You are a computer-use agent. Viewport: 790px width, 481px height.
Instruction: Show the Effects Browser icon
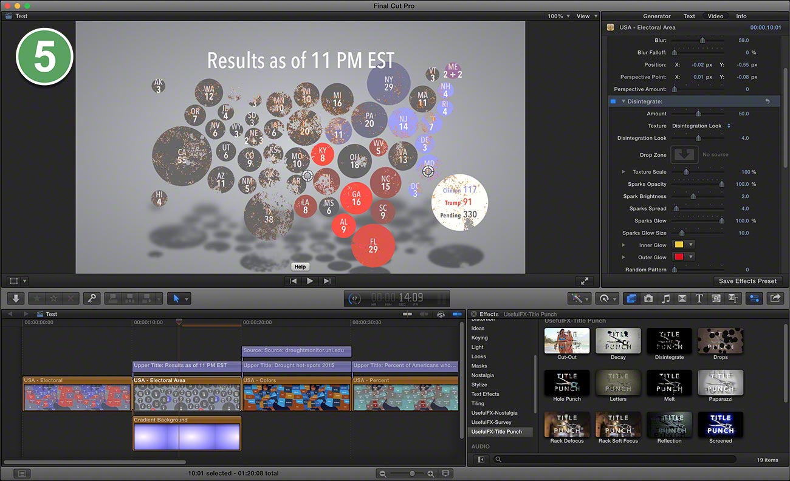631,298
